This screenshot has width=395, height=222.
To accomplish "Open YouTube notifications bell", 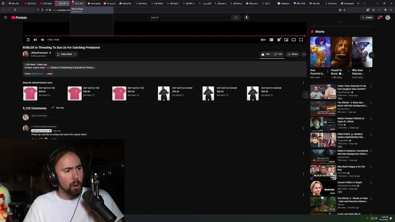I will pyautogui.click(x=379, y=18).
